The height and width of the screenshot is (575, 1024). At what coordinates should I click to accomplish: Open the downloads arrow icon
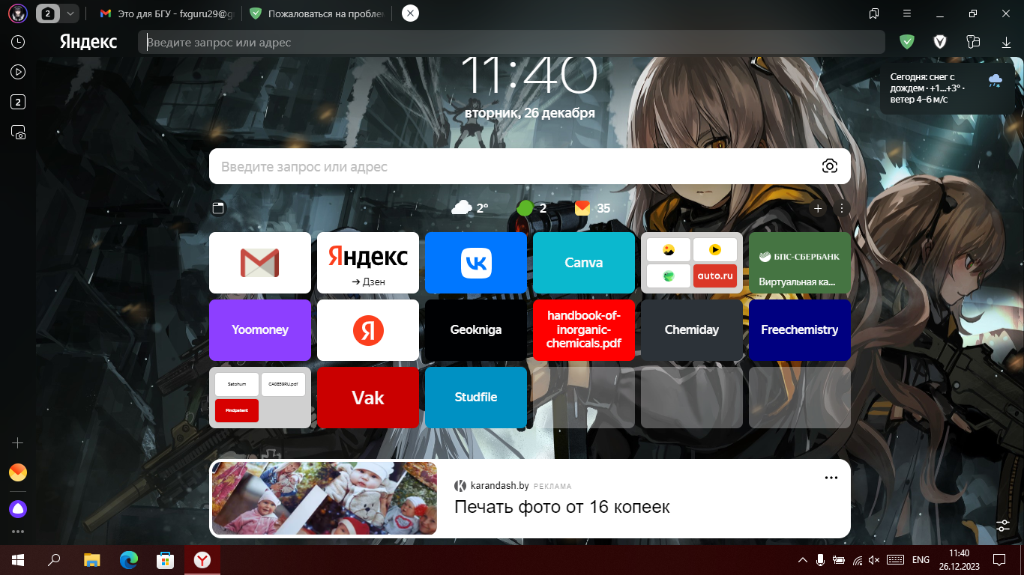(x=1006, y=42)
